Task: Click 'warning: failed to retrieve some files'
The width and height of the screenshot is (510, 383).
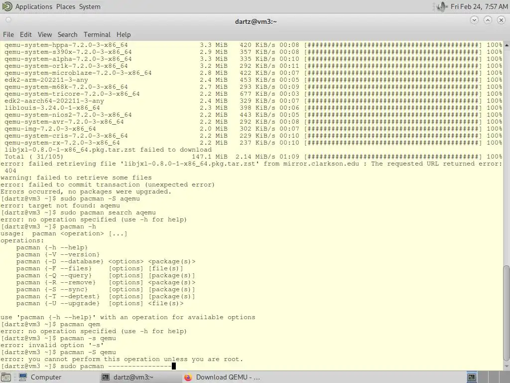Action: [76, 178]
